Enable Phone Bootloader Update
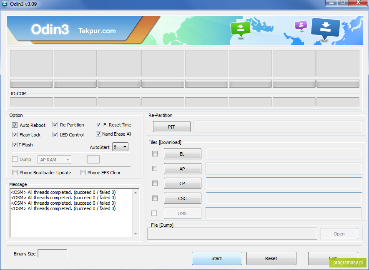369x270 pixels. (15, 173)
